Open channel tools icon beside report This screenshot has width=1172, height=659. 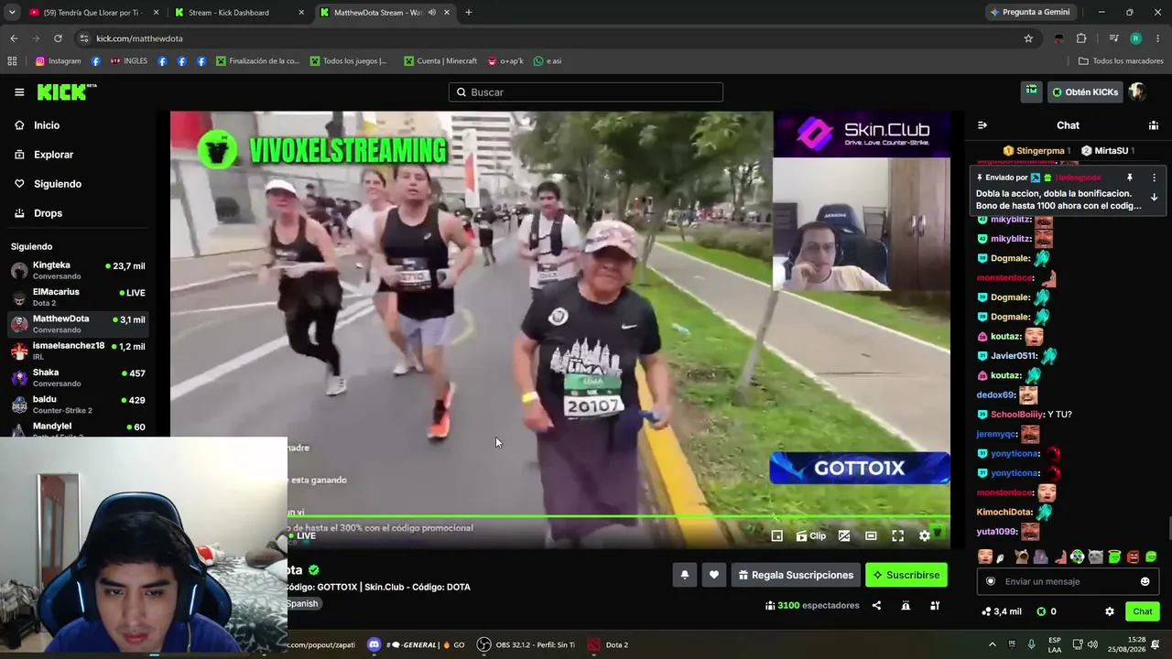935,605
